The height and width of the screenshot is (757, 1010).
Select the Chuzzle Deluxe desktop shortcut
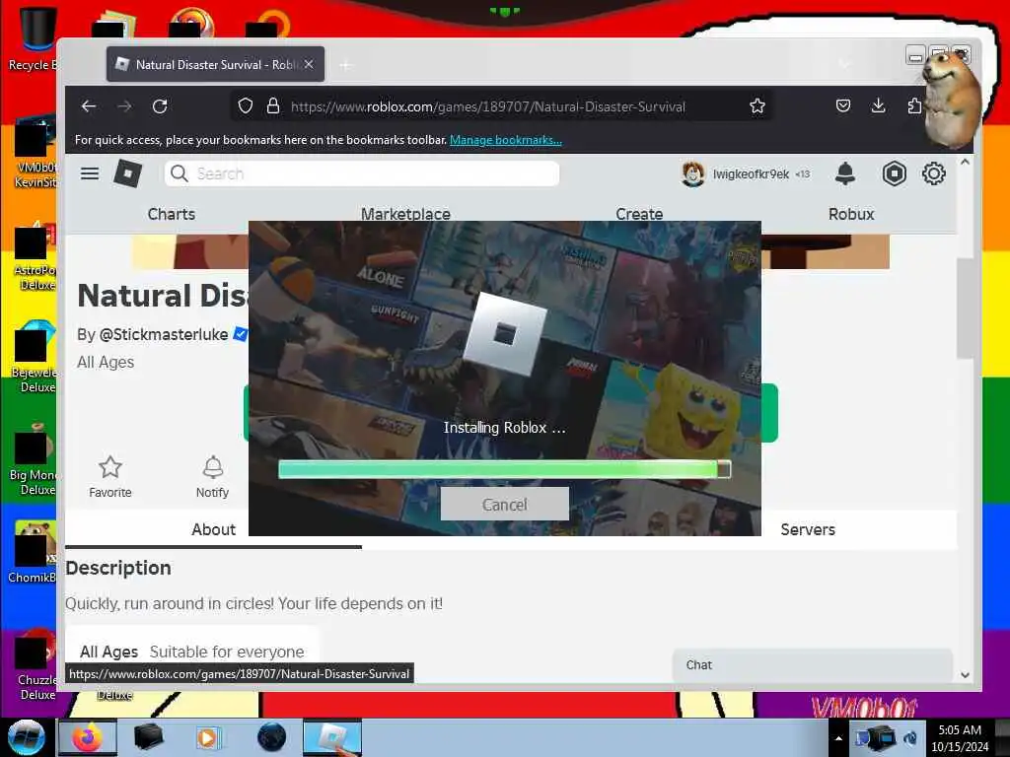(x=36, y=666)
